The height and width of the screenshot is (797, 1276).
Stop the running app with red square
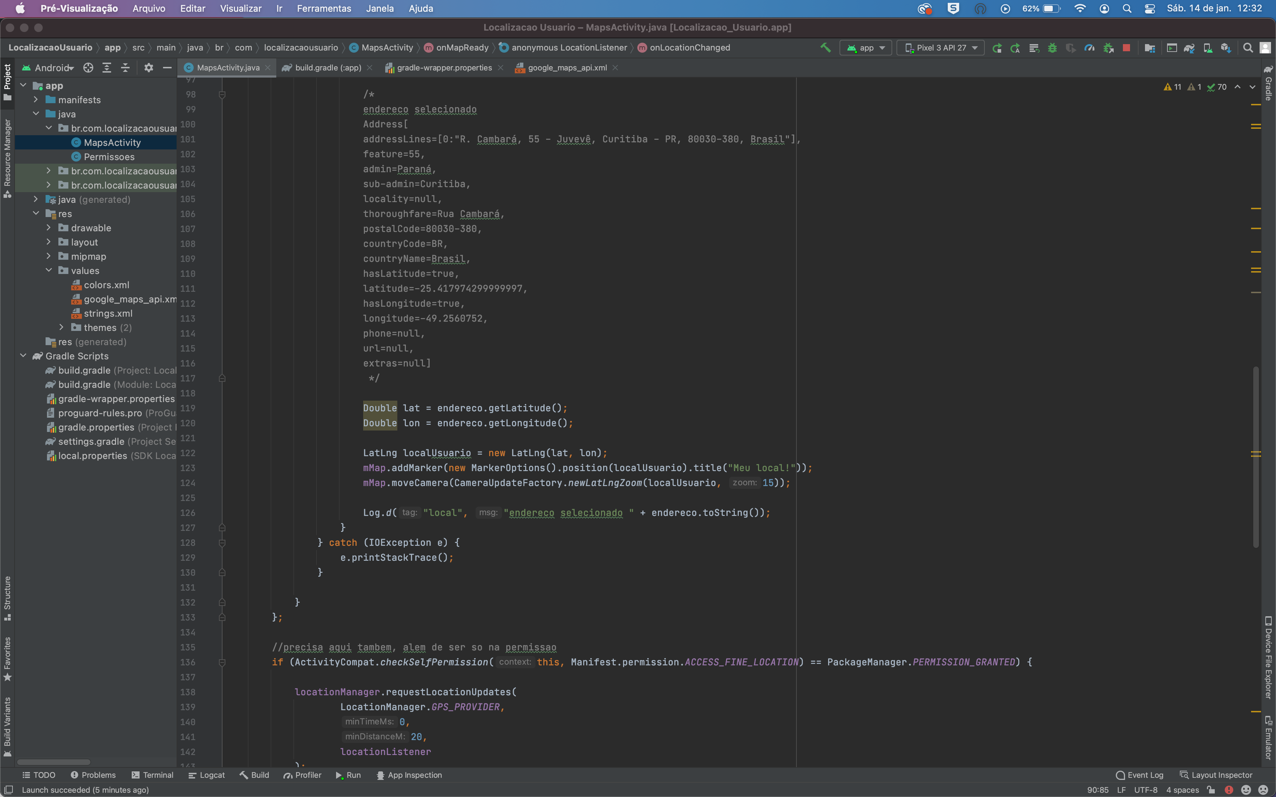tap(1126, 47)
